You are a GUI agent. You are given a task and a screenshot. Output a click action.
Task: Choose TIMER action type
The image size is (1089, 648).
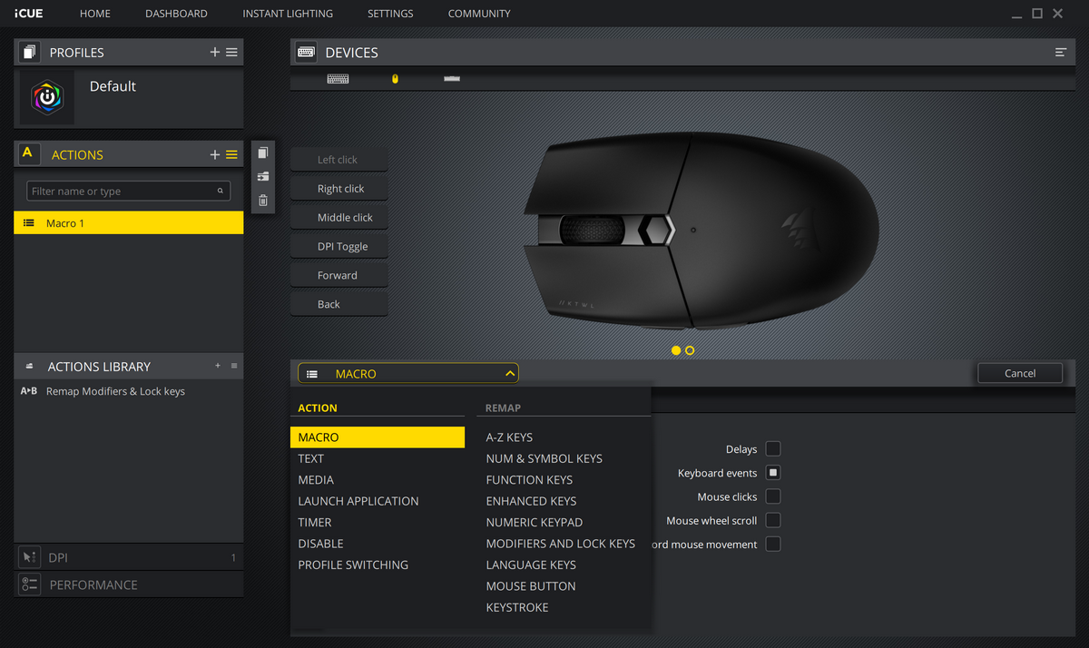pyautogui.click(x=315, y=523)
